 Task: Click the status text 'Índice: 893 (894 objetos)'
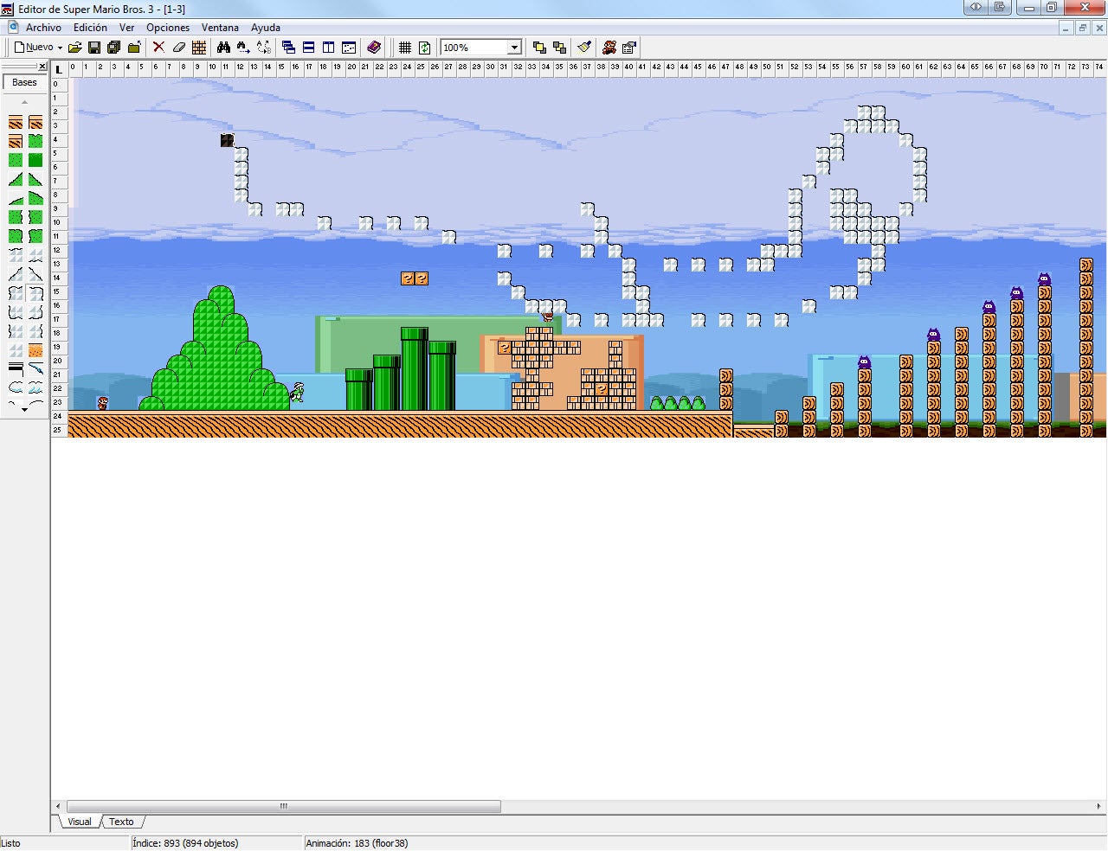point(185,843)
